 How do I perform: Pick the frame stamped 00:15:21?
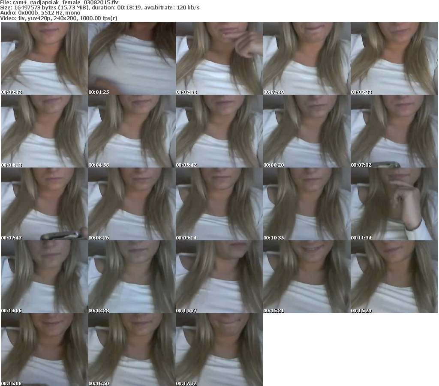[x=307, y=277]
